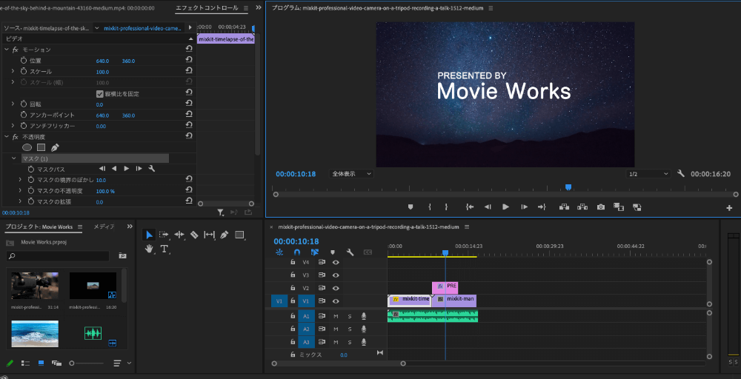Expand the rotation property
The height and width of the screenshot is (379, 741).
[x=13, y=104]
